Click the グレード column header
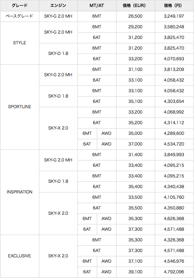 [20, 6]
